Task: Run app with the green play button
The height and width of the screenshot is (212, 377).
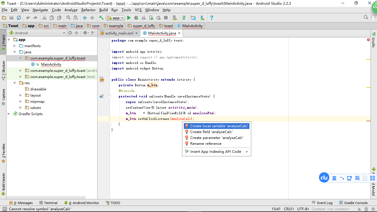Action: click(x=129, y=18)
